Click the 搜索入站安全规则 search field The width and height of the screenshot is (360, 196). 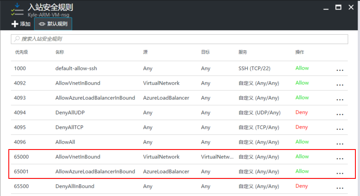coord(180,39)
